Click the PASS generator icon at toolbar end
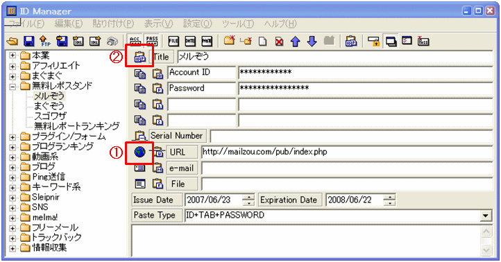501x262 pixels. click(423, 41)
